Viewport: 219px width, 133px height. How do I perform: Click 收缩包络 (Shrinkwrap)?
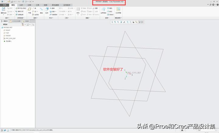point(19,15)
